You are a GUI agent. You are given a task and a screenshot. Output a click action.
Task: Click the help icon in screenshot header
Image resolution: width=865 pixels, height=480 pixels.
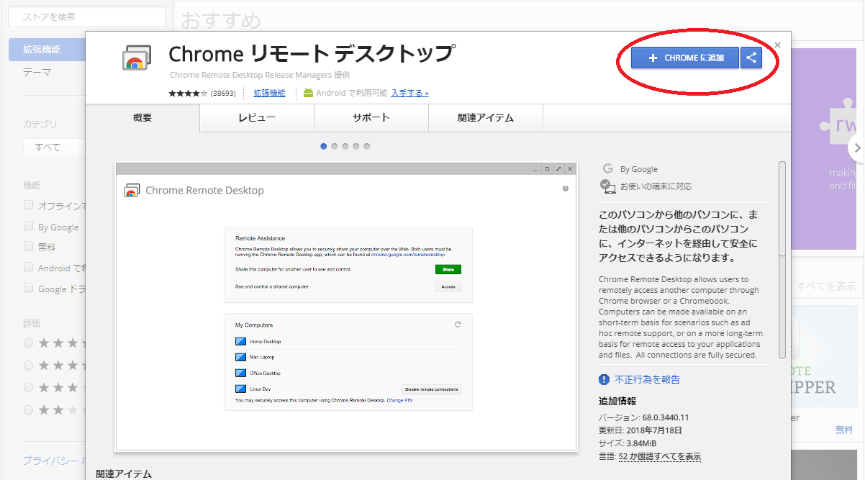565,189
